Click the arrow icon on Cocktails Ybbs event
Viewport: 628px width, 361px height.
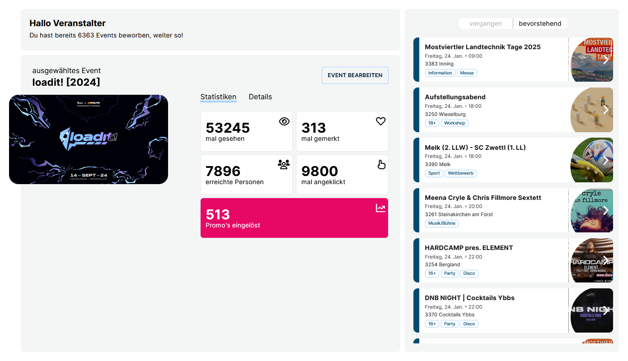point(606,310)
